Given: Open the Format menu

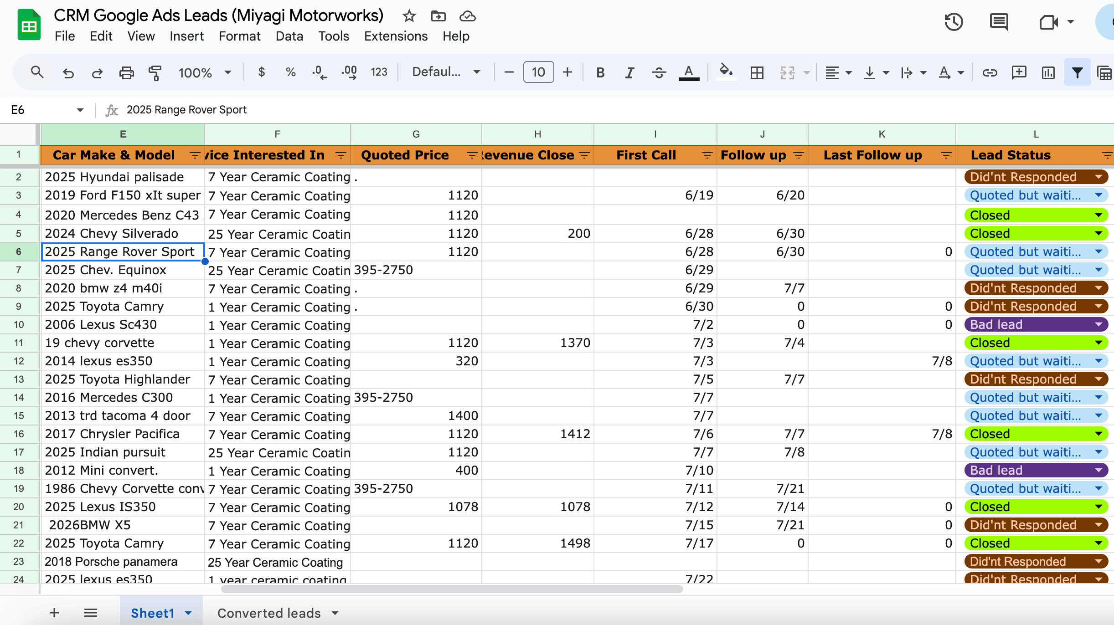Looking at the screenshot, I should click(x=240, y=36).
